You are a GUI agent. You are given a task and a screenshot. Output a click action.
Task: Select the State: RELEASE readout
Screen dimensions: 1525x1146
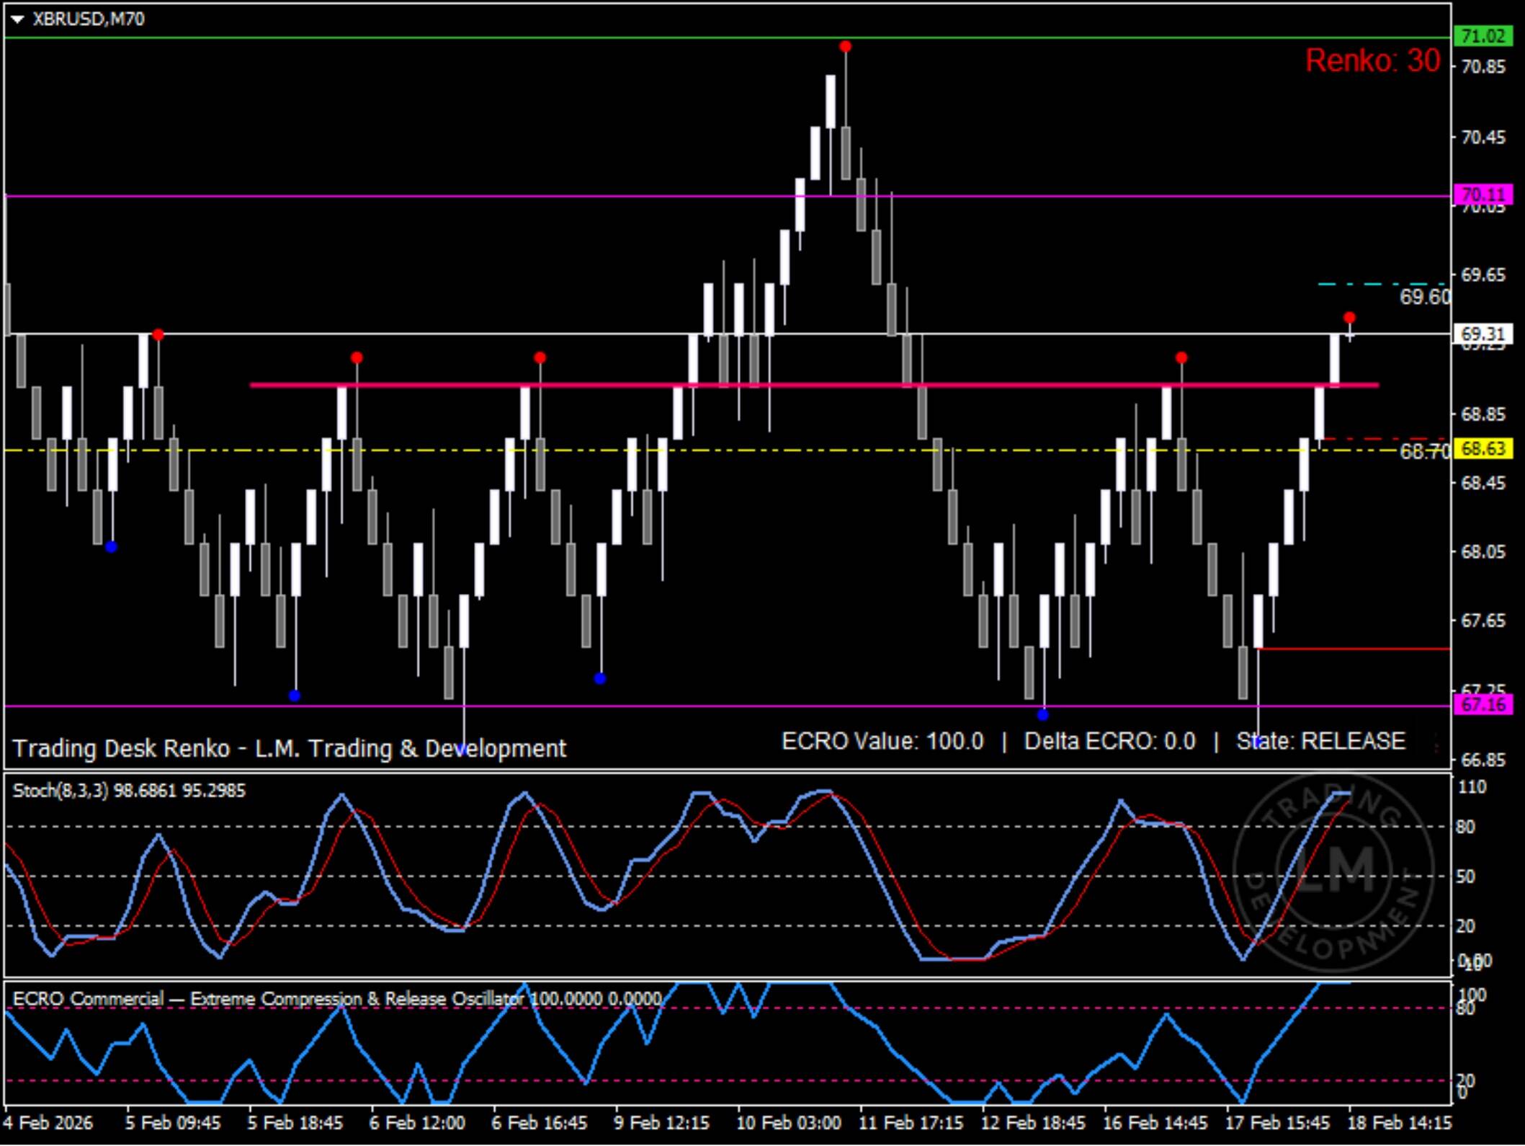[x=1320, y=741]
